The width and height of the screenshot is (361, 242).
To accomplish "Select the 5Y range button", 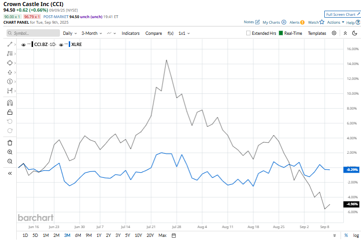I will pyautogui.click(x=128, y=235).
